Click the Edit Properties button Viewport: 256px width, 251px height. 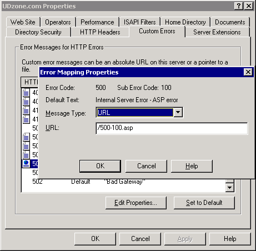point(136,203)
